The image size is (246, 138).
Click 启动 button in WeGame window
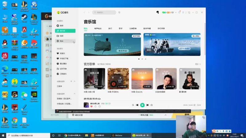[x=187, y=115]
